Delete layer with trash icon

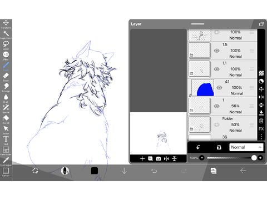[x=261, y=121]
